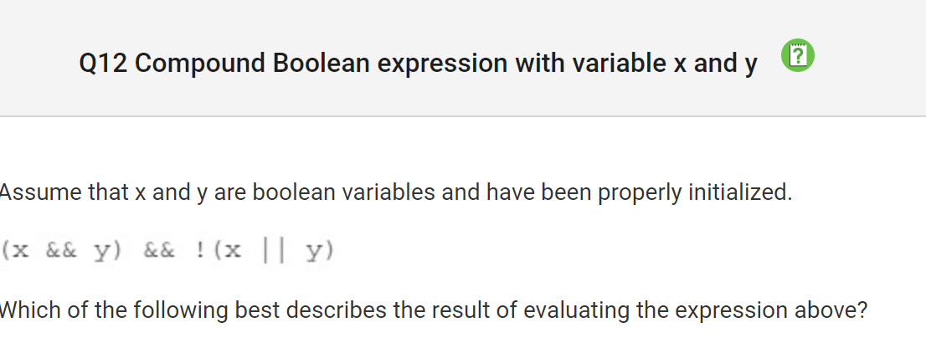Viewport: 926px width, 338px height.
Task: Click the word "expression" in the Q12 header
Action: pos(442,64)
